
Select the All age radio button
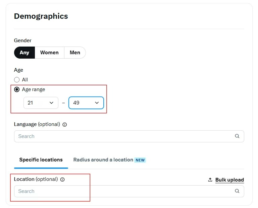point(17,80)
